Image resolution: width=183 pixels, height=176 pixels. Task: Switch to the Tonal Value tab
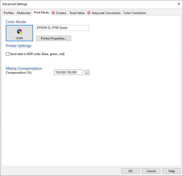point(77,13)
